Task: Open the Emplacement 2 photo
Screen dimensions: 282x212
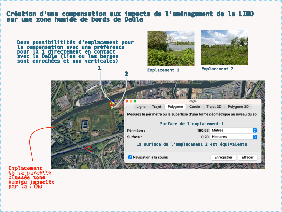Action: (224, 47)
